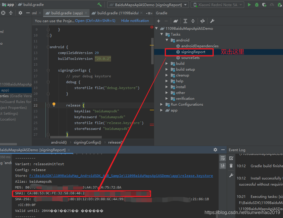Click signingConfigs{} breadcrumb
283x218 pixels.
pos(87,142)
